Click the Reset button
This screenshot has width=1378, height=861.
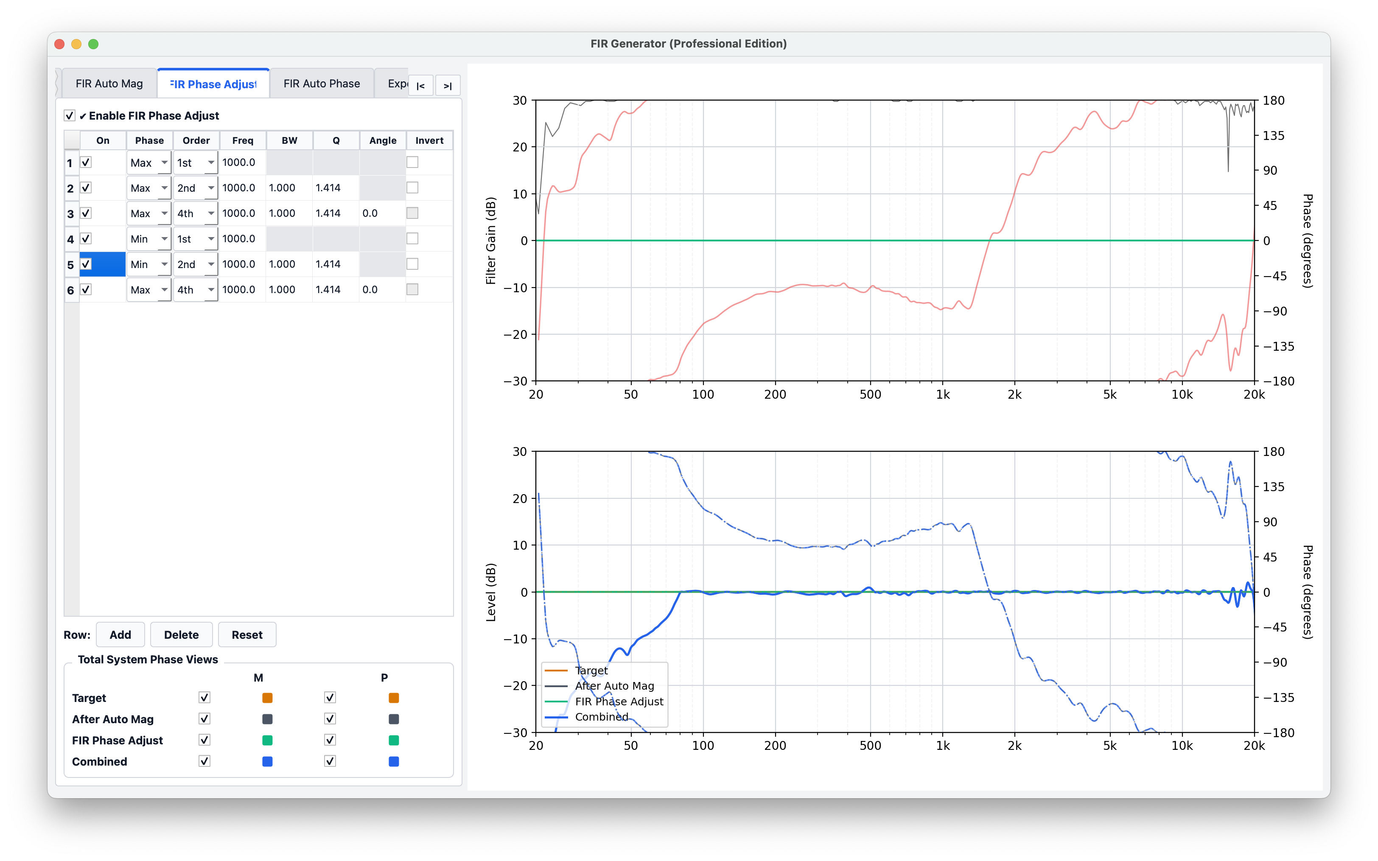tap(246, 635)
